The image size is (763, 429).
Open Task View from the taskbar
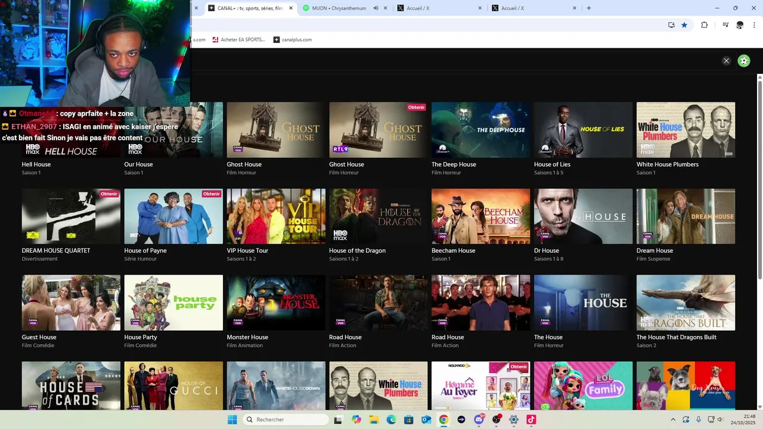(x=339, y=419)
